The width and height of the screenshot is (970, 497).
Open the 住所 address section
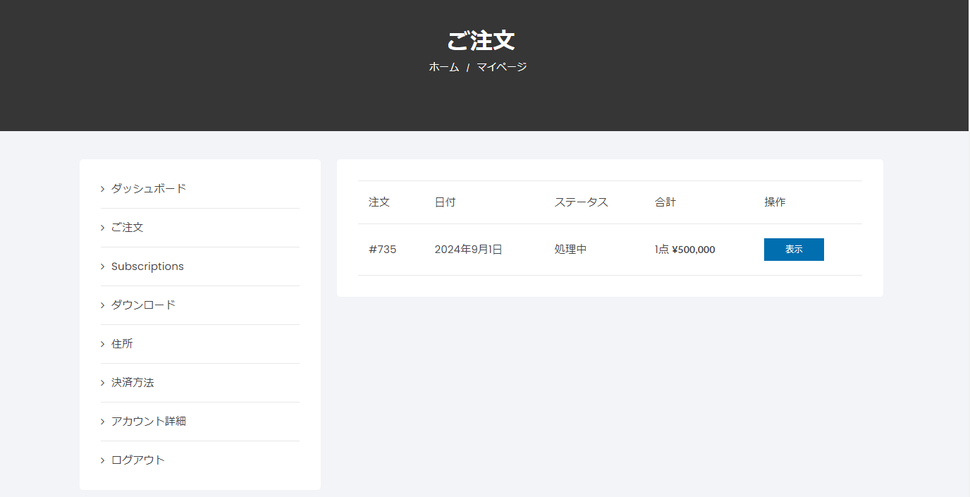click(x=122, y=344)
